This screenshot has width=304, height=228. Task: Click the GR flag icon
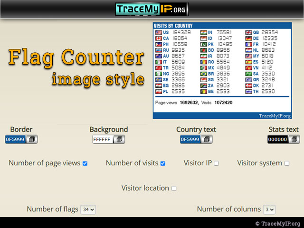(x=248, y=80)
